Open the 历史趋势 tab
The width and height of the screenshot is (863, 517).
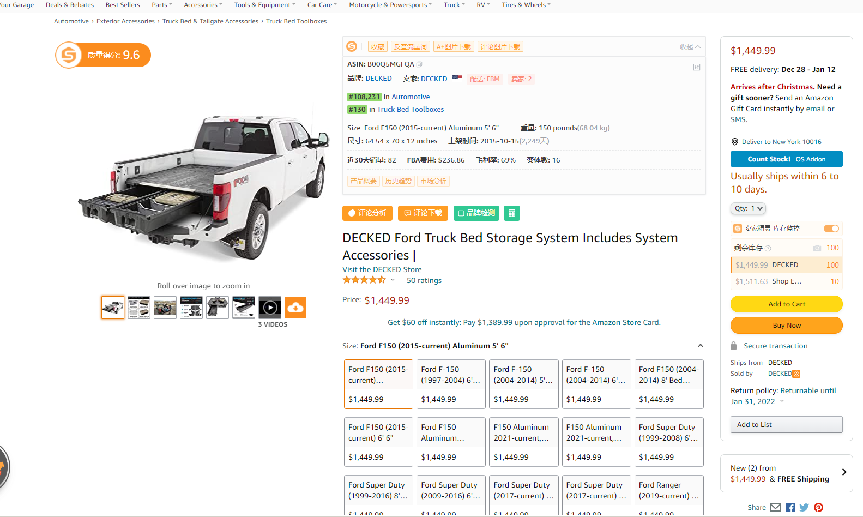[399, 181]
